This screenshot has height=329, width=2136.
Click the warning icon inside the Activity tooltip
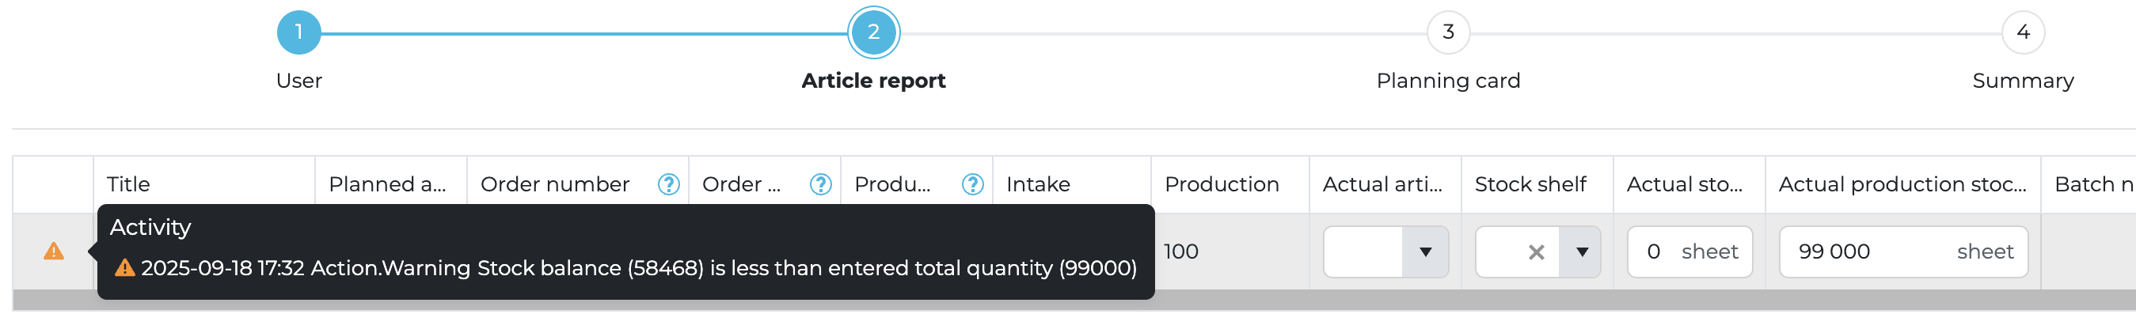[x=124, y=267]
